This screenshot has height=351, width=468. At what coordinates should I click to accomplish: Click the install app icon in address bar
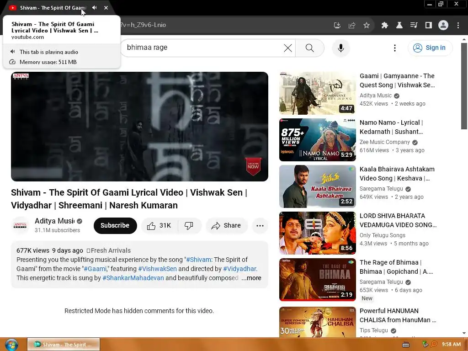[x=337, y=25]
